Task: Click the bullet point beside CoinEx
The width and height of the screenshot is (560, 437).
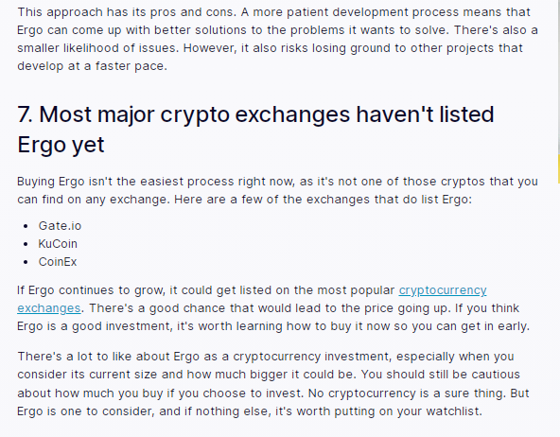Action: click(26, 262)
